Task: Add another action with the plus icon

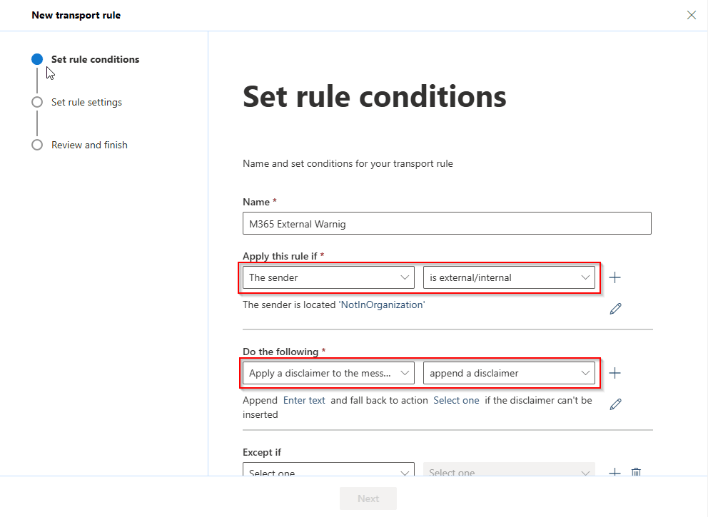Action: [615, 372]
